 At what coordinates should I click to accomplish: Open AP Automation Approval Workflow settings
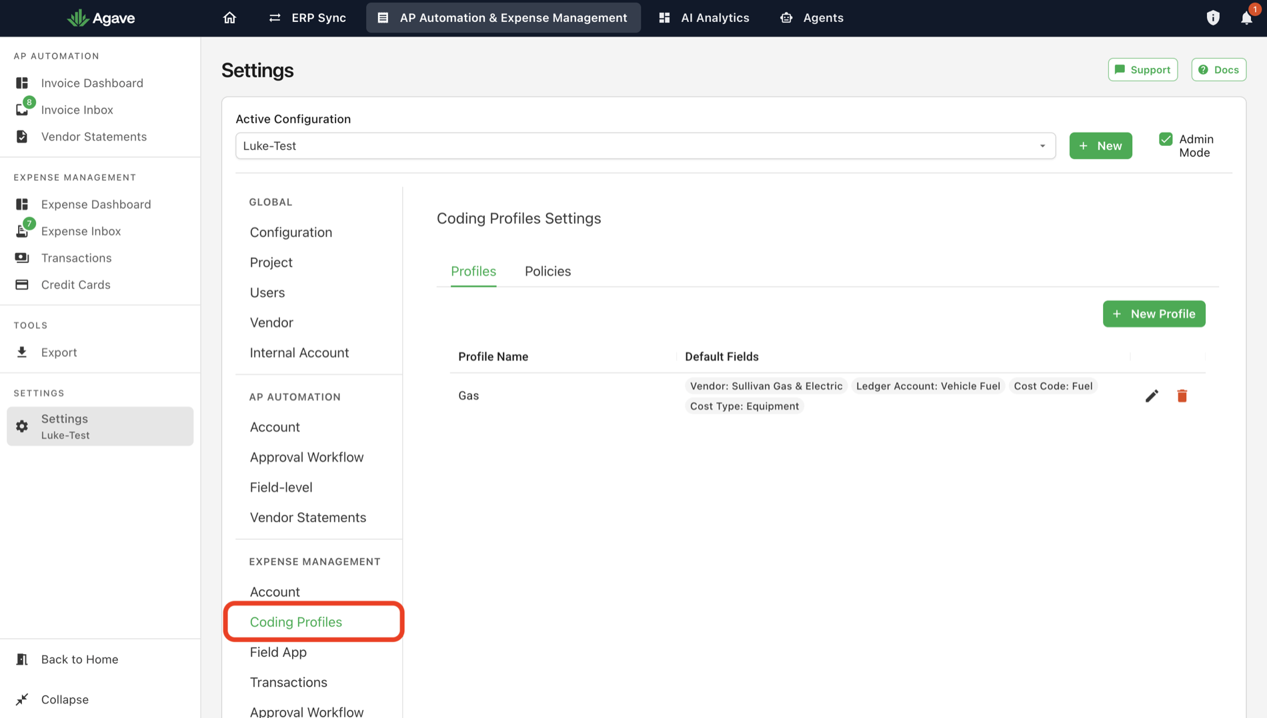pos(306,458)
